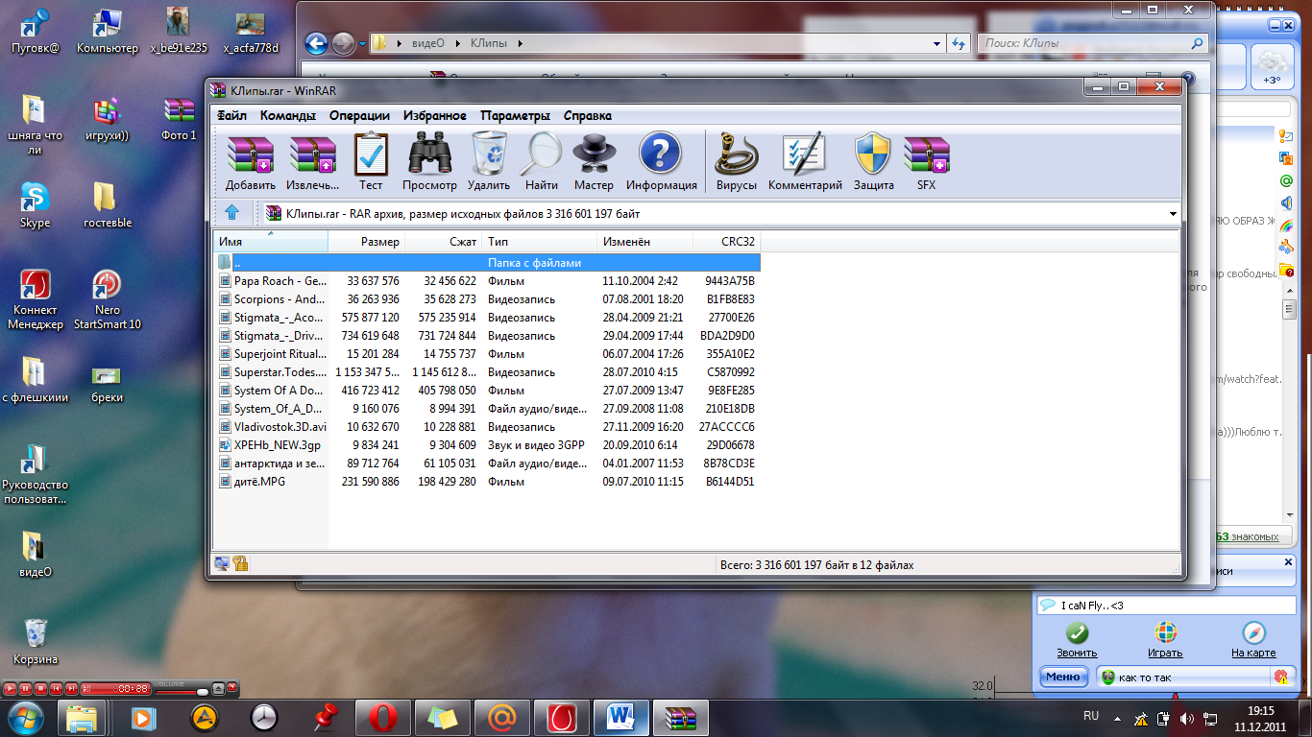1312x737 pixels.
Task: Show hidden tray icons arrow
Action: tap(1115, 718)
